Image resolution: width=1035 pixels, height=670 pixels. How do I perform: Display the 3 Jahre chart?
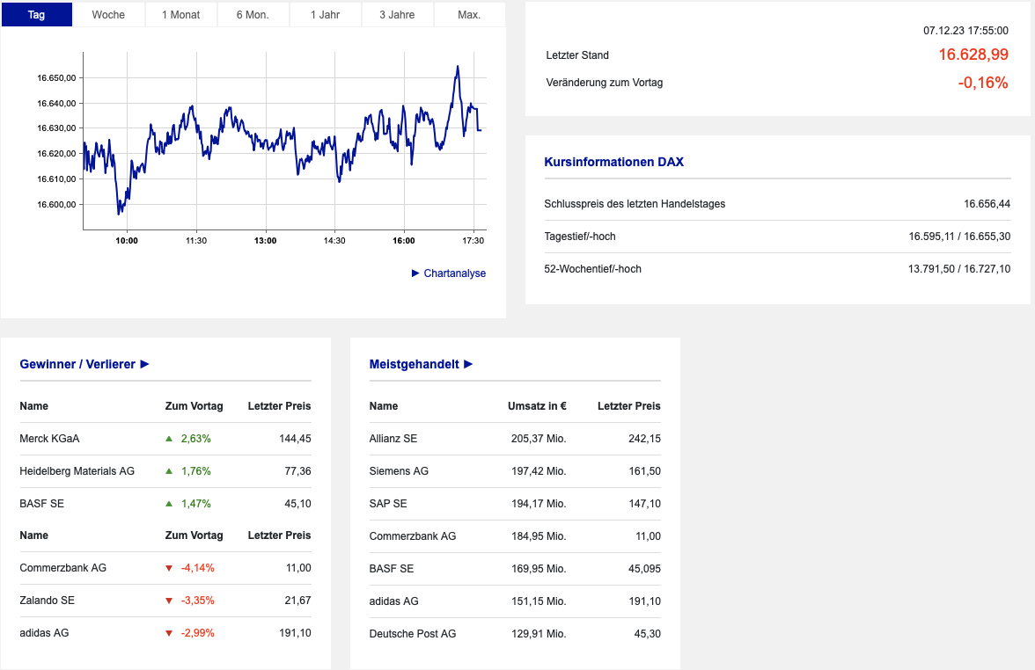tap(398, 15)
